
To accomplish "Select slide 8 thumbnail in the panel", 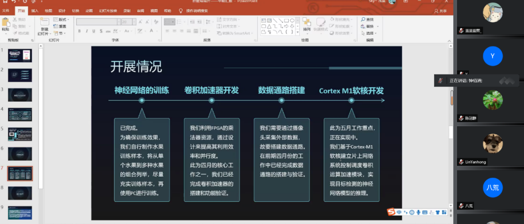I will pyautogui.click(x=20, y=193).
